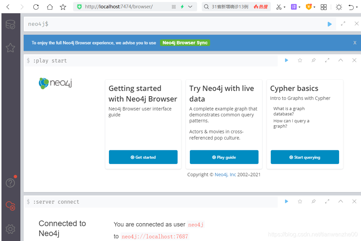Reload the page with the refresh icon
Viewport: 361px width, 241px height.
click(x=35, y=7)
